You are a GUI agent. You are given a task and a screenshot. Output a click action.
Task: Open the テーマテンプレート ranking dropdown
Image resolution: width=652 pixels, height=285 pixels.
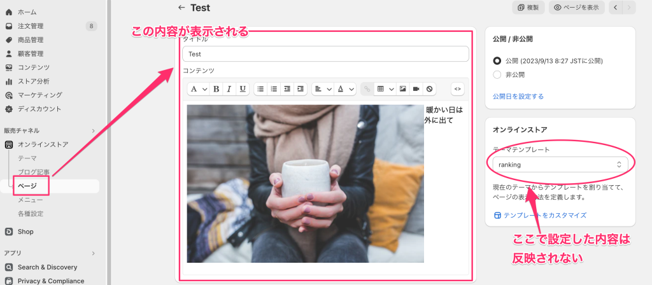560,165
